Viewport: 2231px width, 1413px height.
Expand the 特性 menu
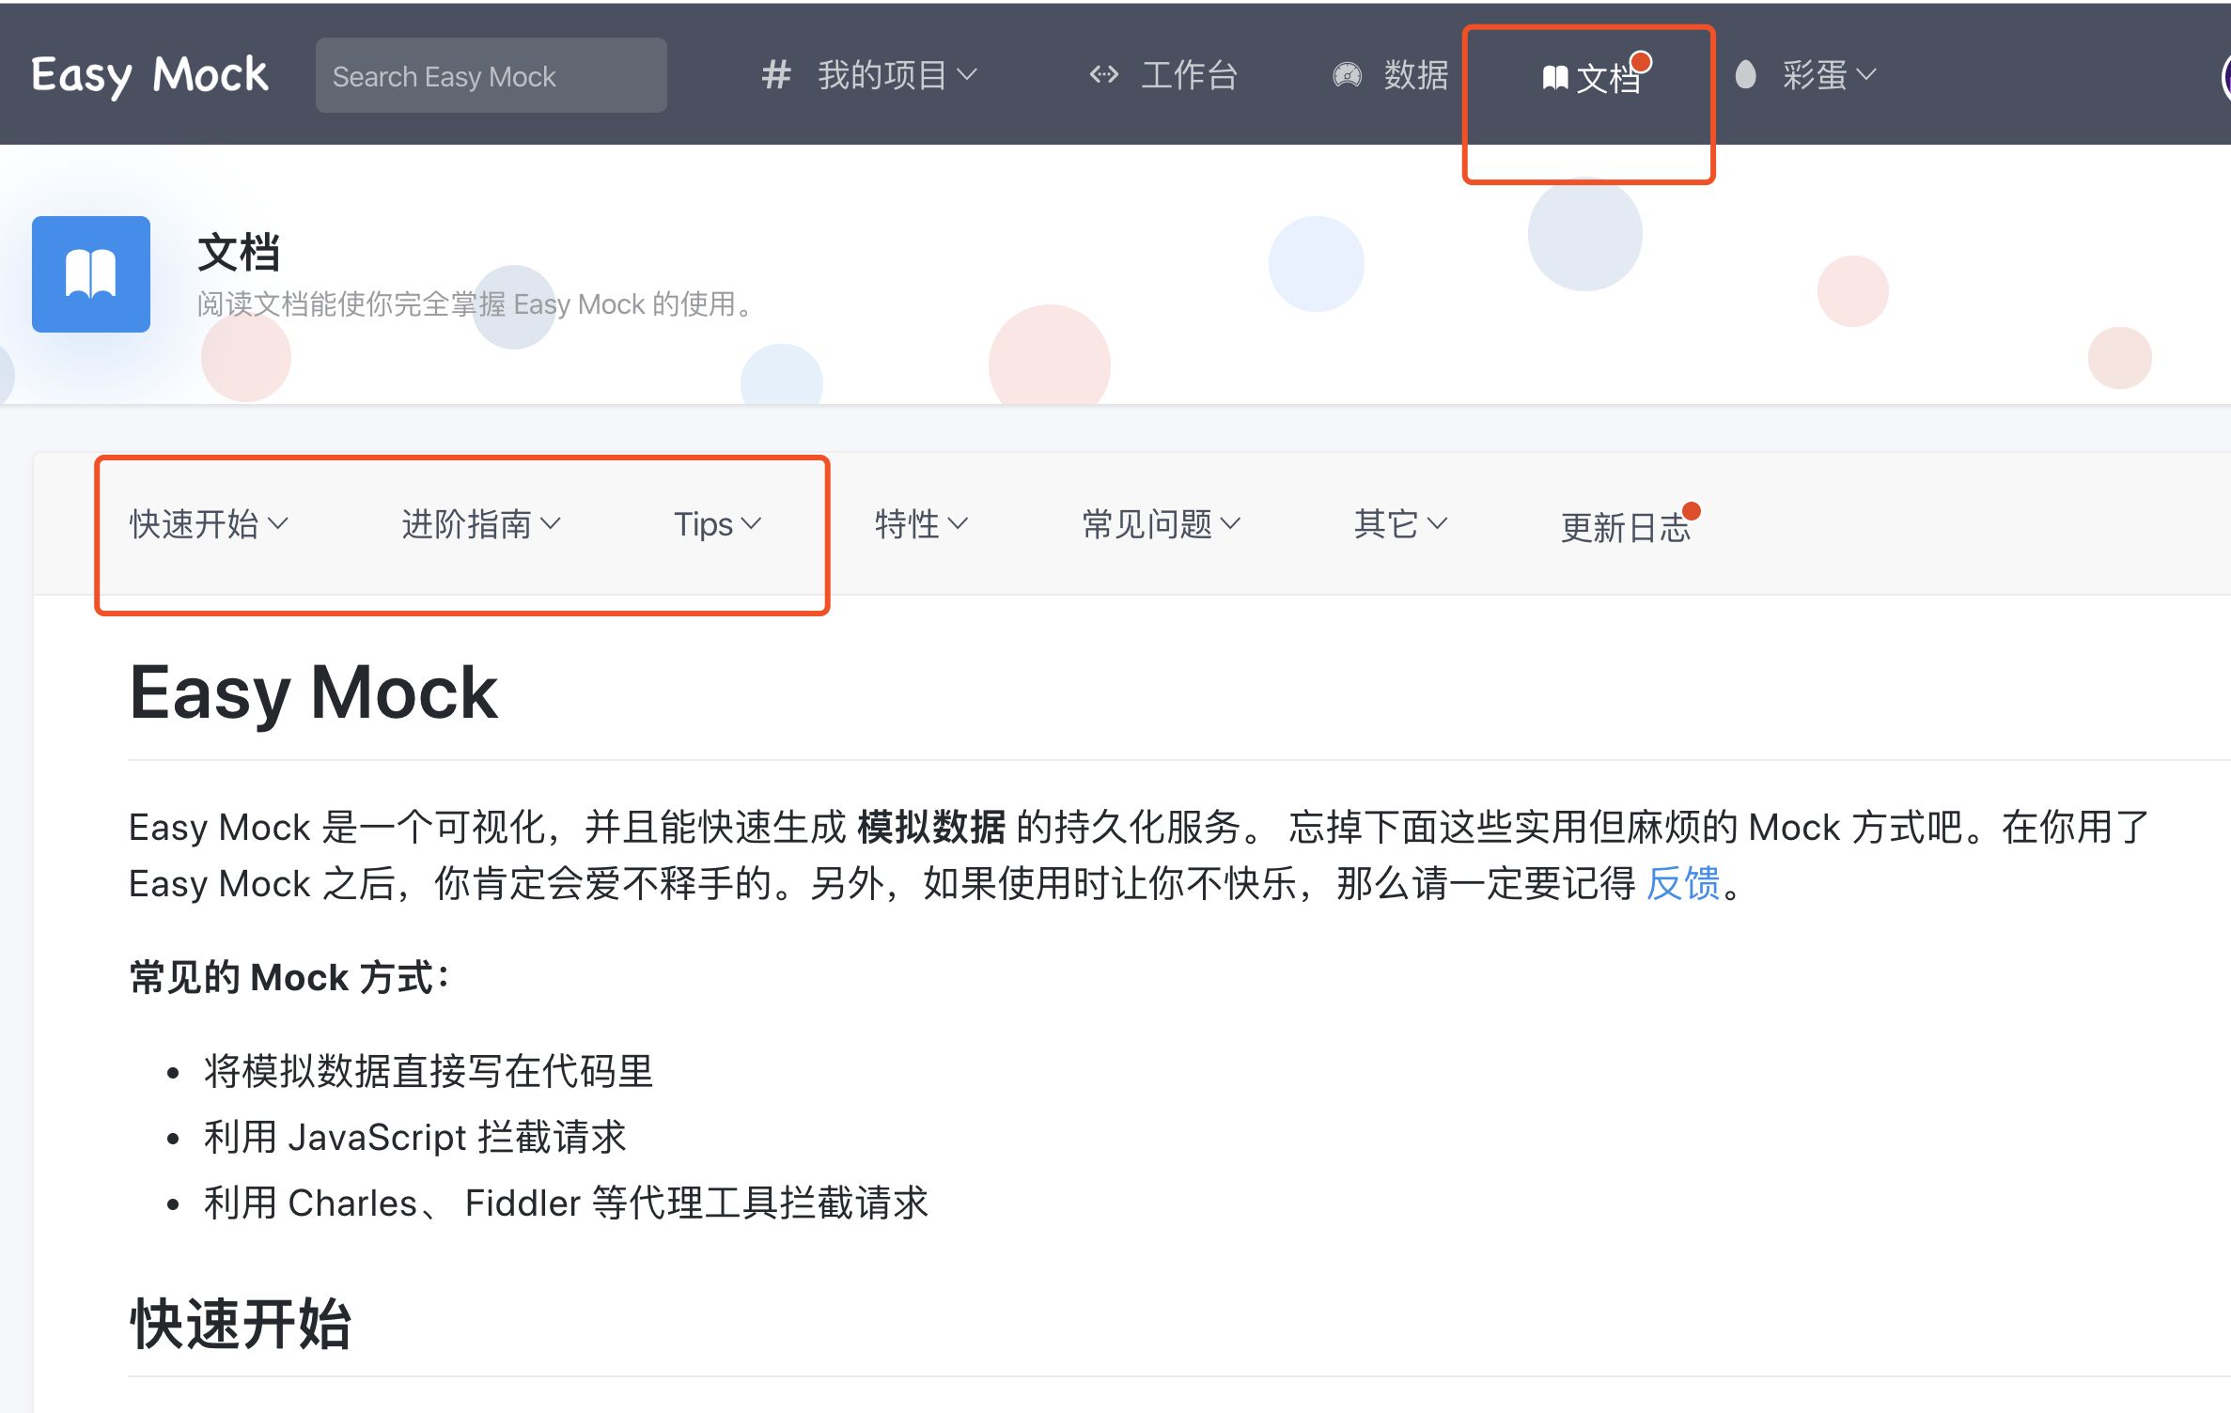pyautogui.click(x=921, y=523)
